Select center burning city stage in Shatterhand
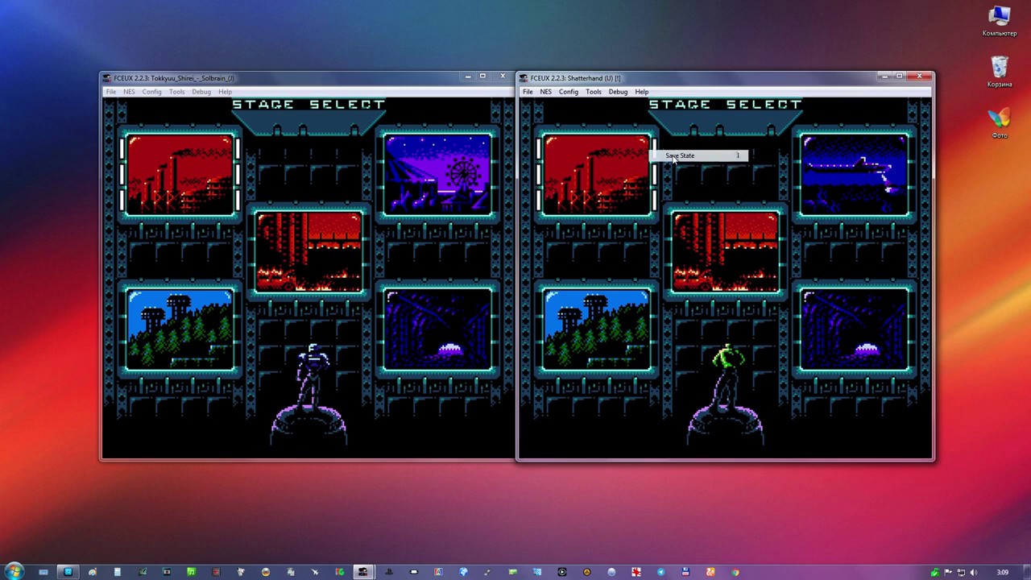 click(x=725, y=252)
